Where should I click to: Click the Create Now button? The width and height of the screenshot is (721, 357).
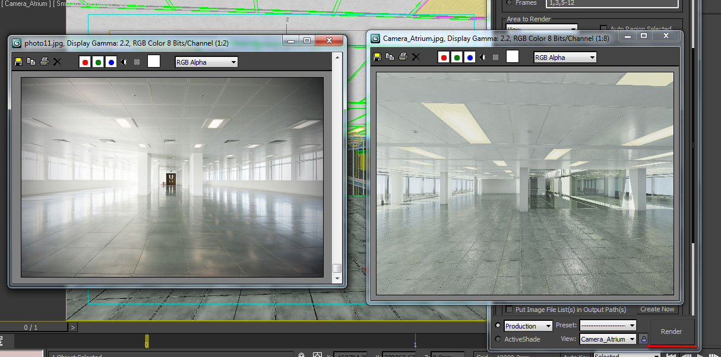click(657, 309)
